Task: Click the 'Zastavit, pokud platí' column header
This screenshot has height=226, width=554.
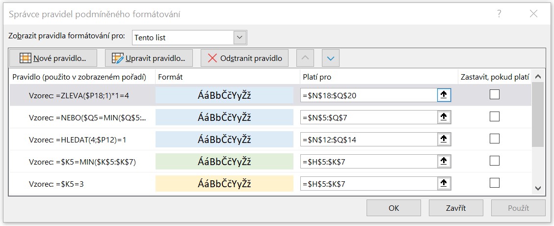Action: click(495, 77)
